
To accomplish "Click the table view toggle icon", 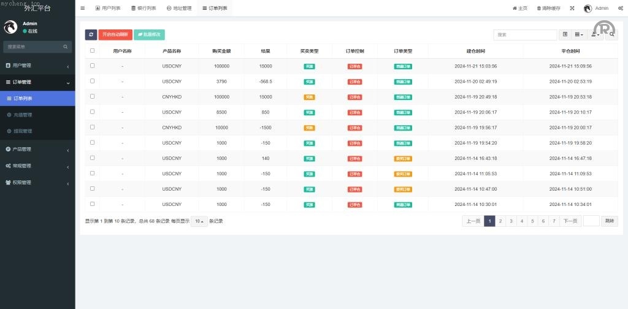I will [x=565, y=35].
